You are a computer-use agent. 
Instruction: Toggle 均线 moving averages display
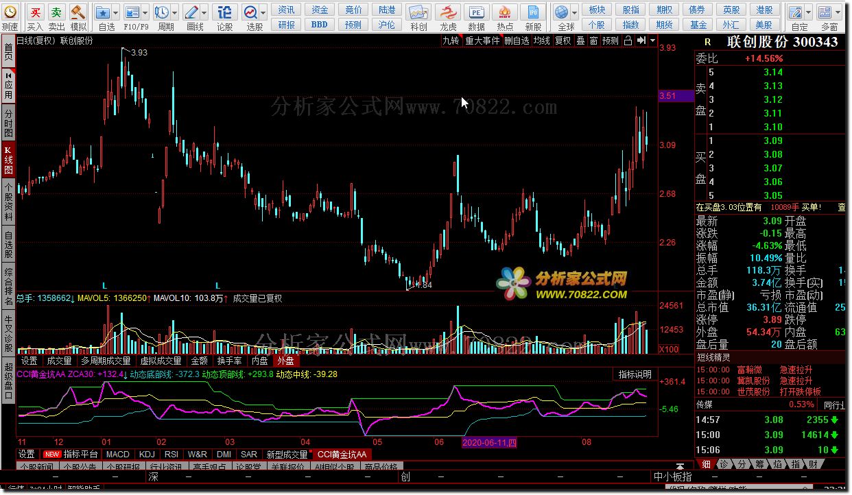tap(542, 40)
